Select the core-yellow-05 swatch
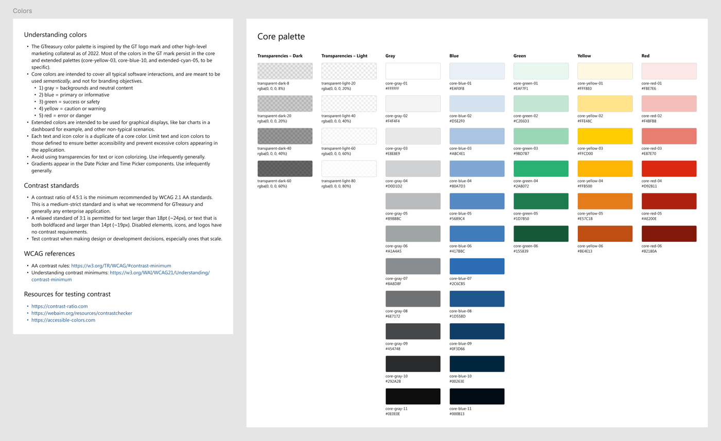Image resolution: width=721 pixels, height=441 pixels. 605,201
